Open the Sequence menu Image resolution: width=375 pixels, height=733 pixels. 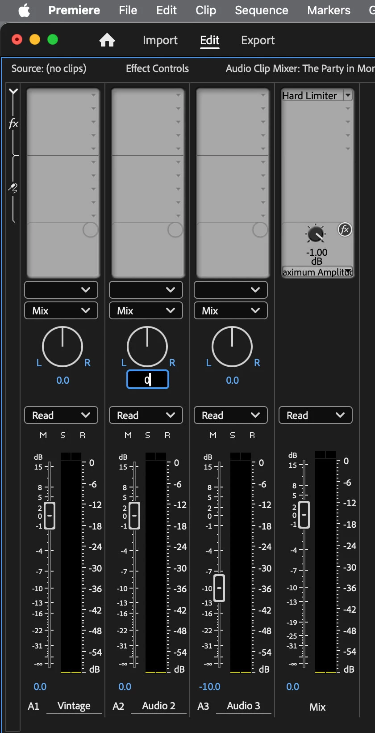(x=262, y=10)
